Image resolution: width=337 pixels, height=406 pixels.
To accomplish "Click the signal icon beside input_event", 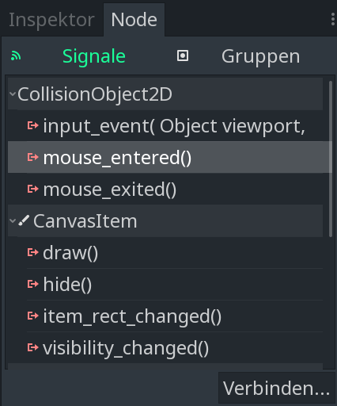I will 33,125.
